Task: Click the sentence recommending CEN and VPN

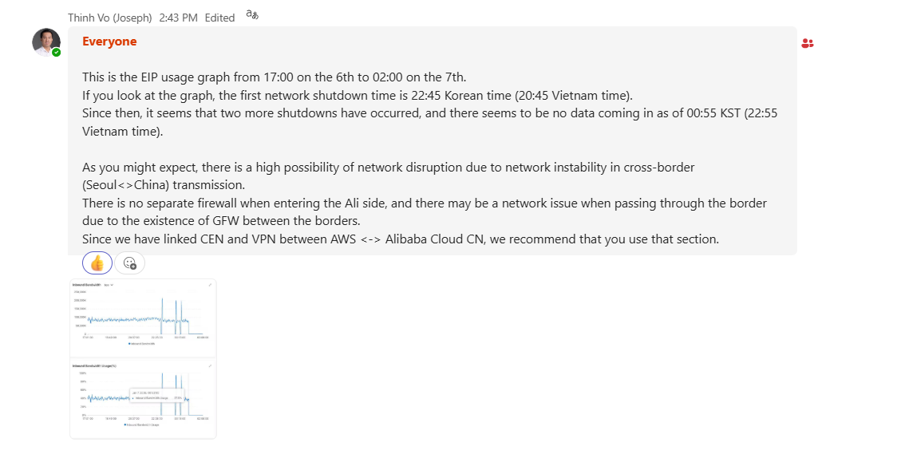Action: tap(401, 239)
